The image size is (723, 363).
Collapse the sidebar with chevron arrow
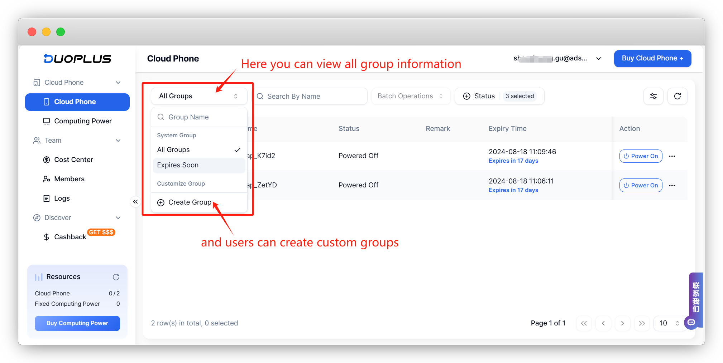[135, 201]
